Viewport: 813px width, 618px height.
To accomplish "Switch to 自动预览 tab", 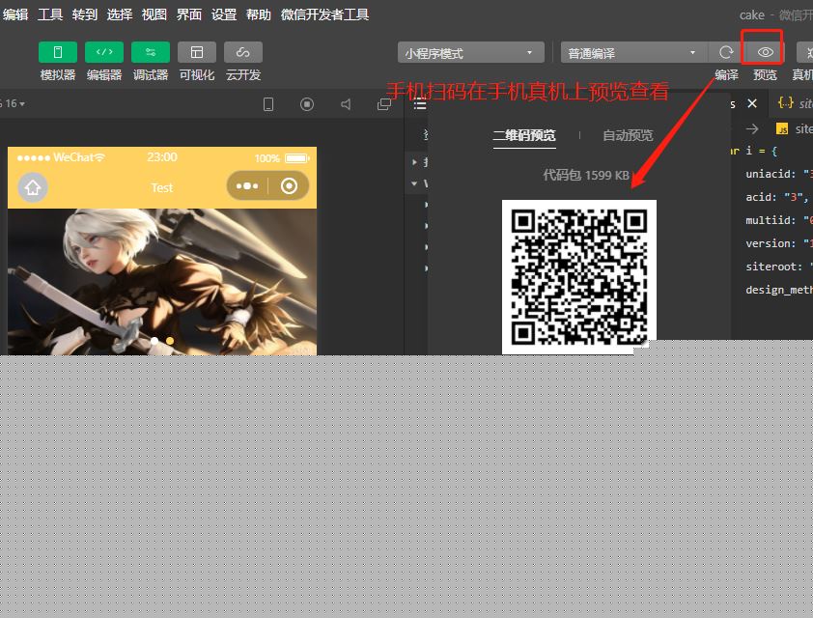I will [628, 135].
